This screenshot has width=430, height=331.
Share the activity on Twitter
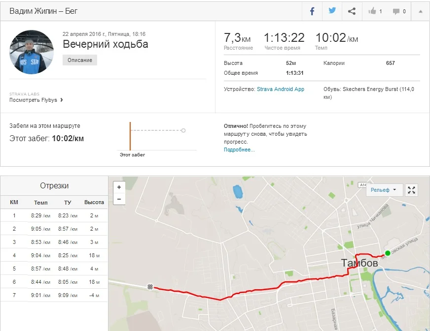(332, 11)
